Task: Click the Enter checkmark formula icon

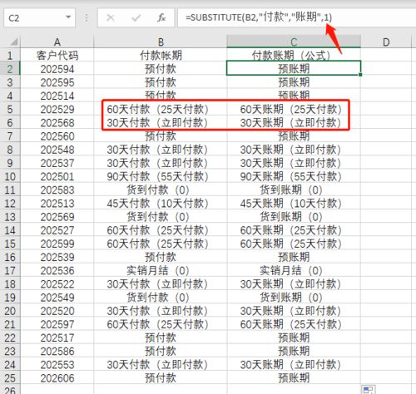Action: (136, 18)
